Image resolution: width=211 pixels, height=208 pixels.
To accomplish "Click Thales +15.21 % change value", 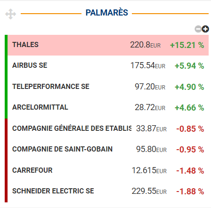I will 187,45.
